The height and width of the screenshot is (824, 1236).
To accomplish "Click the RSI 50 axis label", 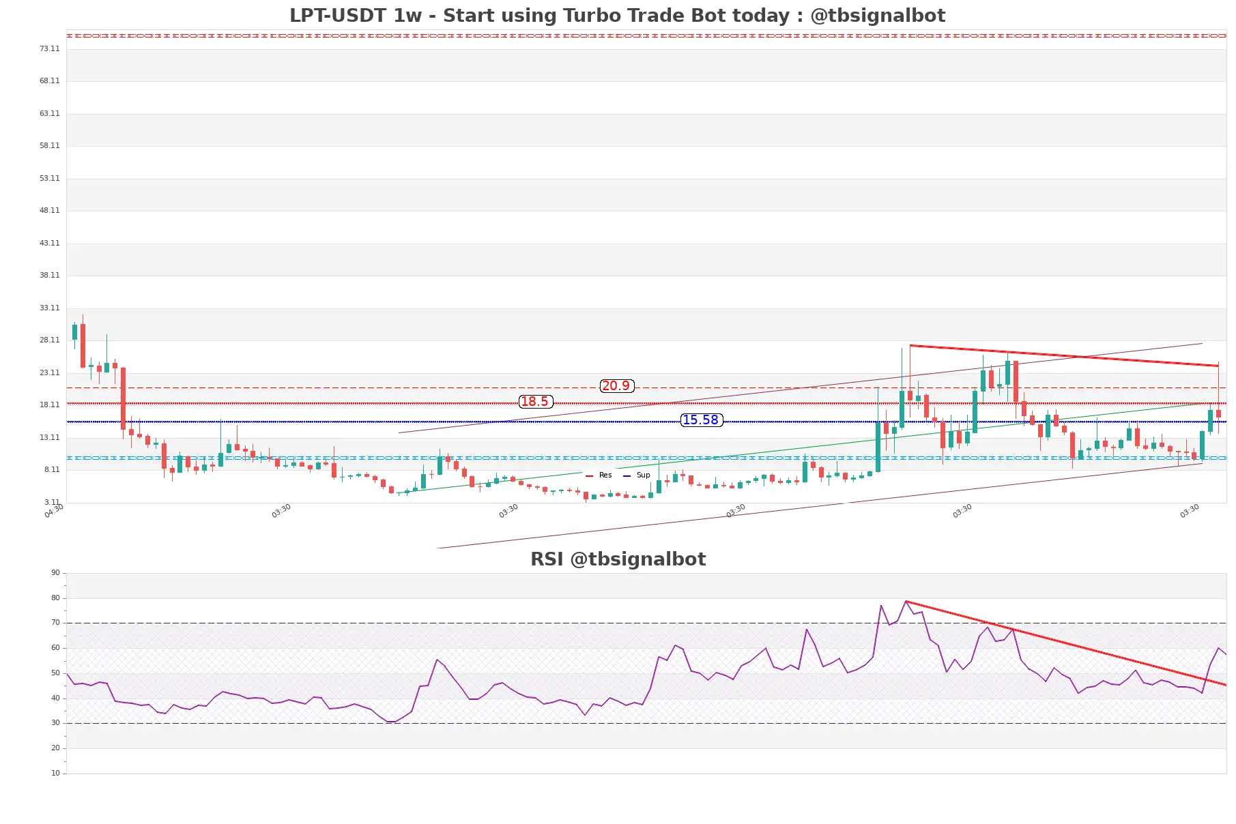I will tap(55, 673).
